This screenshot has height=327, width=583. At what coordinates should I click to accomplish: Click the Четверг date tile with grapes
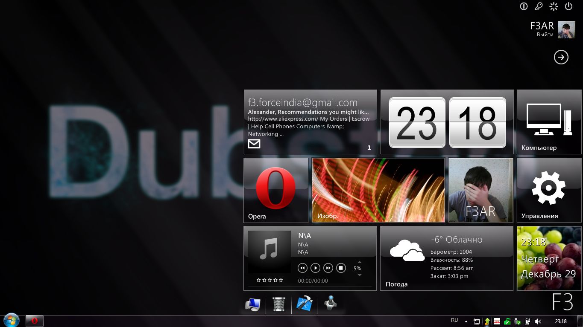[549, 258]
